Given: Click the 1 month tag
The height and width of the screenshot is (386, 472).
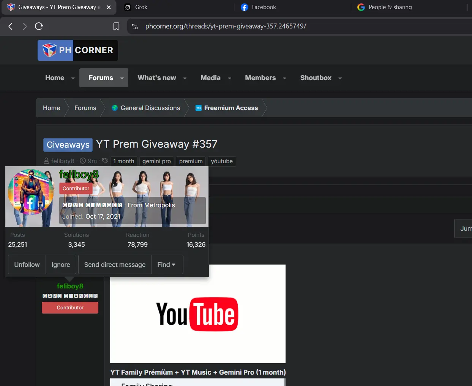Looking at the screenshot, I should tap(124, 161).
